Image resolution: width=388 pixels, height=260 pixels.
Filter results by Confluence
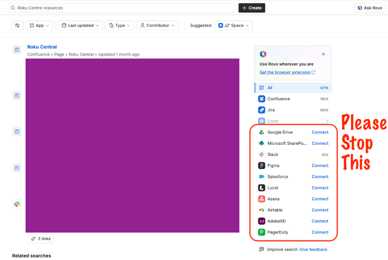coord(293,99)
